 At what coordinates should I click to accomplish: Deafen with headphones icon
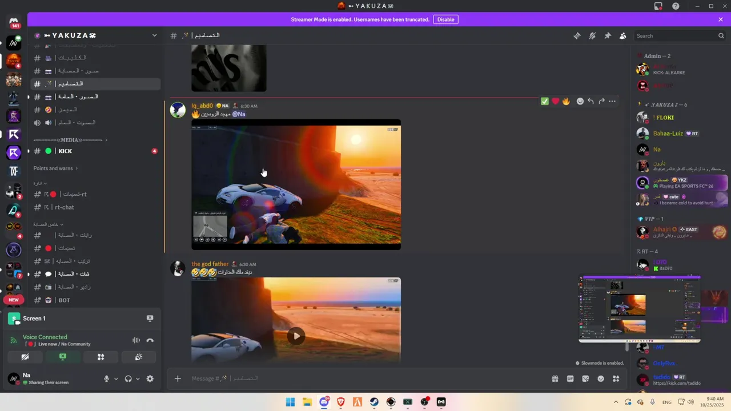(128, 378)
